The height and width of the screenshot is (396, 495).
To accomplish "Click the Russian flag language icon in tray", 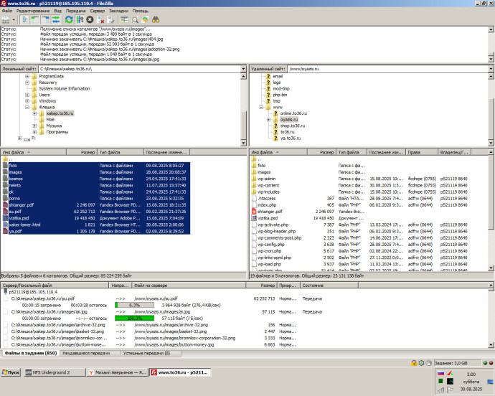I will [x=440, y=373].
